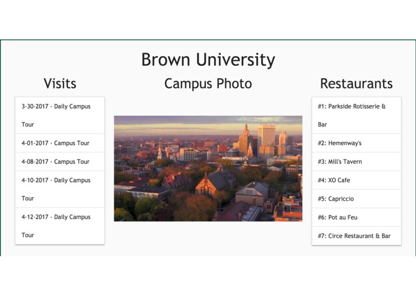This screenshot has height=295, width=416.
Task: Click the Brown University page title
Action: 208,60
